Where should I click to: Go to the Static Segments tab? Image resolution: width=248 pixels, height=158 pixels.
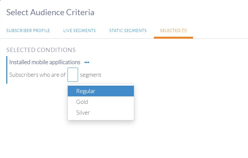tap(128, 31)
